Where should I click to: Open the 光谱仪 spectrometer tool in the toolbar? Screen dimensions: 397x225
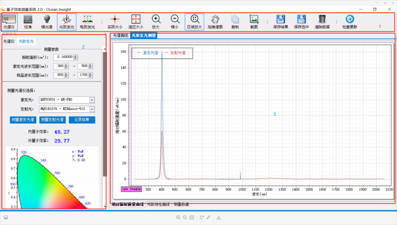(9, 22)
